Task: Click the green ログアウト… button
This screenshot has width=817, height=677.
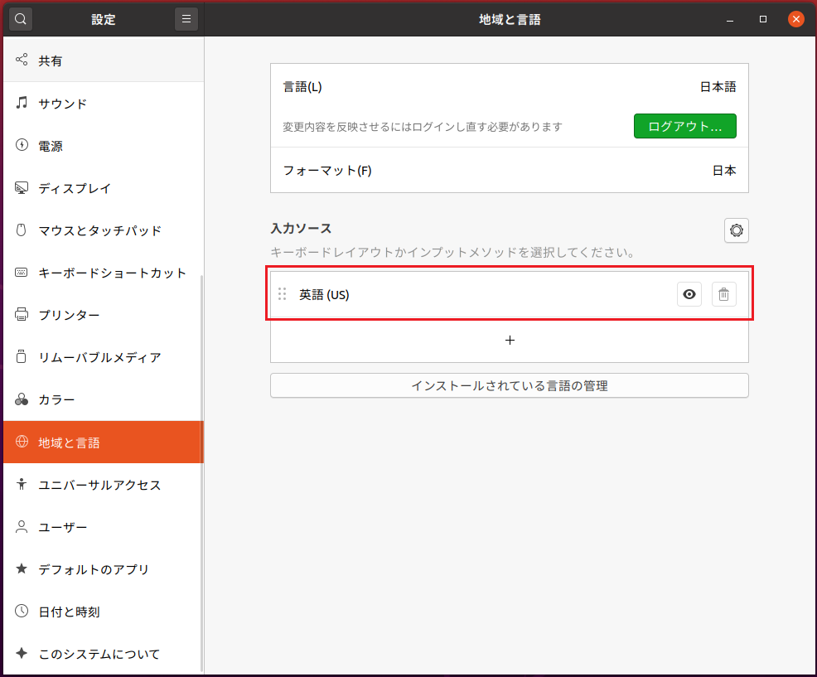Action: (684, 126)
